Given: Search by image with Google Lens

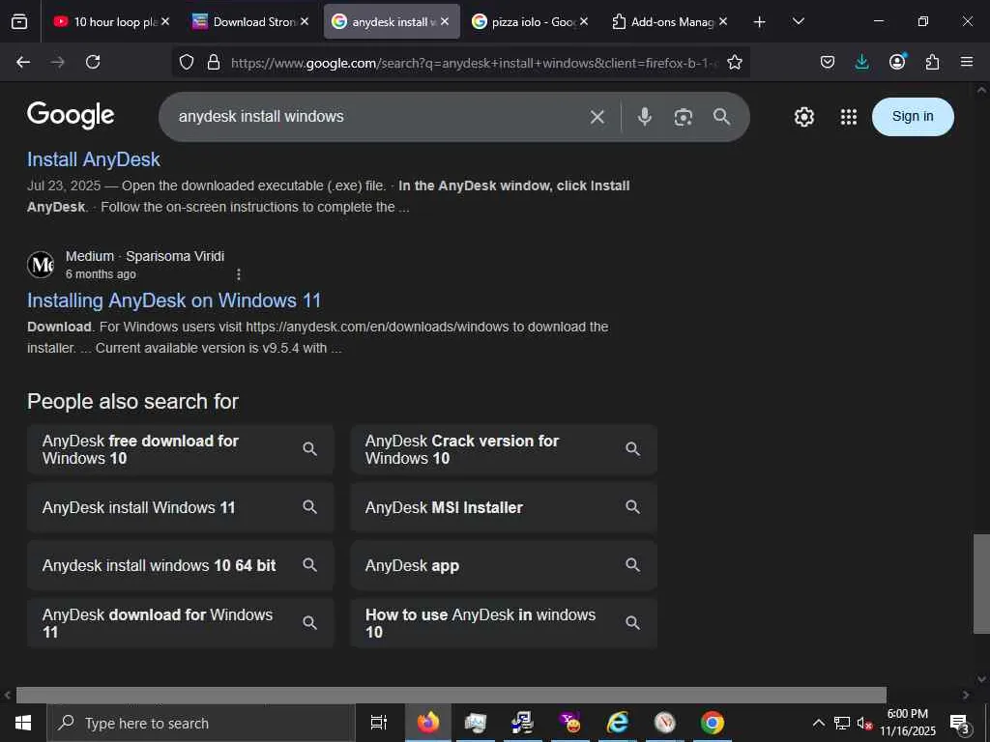Looking at the screenshot, I should [x=684, y=117].
